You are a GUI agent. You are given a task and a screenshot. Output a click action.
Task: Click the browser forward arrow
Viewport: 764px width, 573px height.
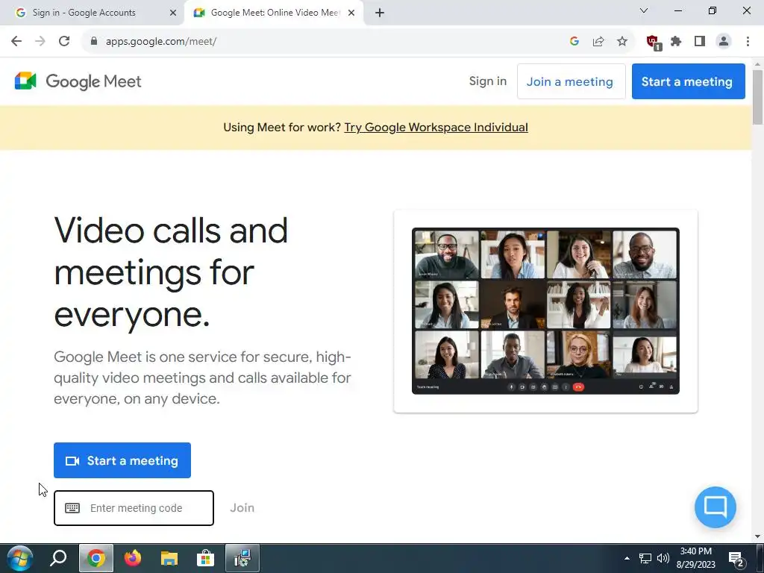coord(40,42)
